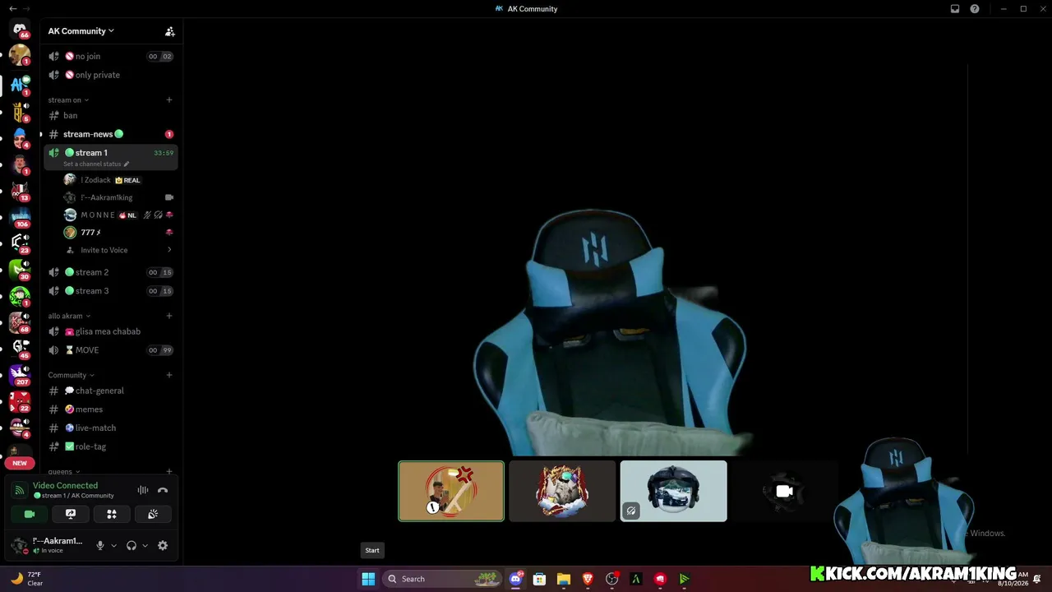Open Discord help in the title bar
The image size is (1052, 592).
point(975,9)
